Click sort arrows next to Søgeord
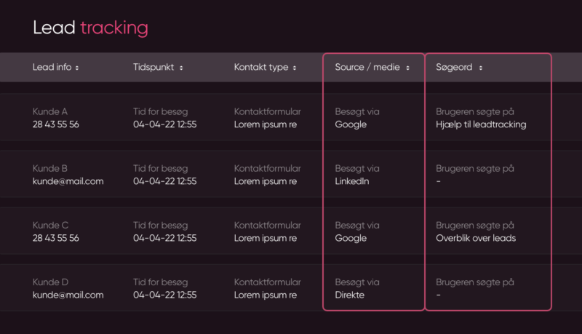Screen dimensions: 582x334 click(x=481, y=68)
